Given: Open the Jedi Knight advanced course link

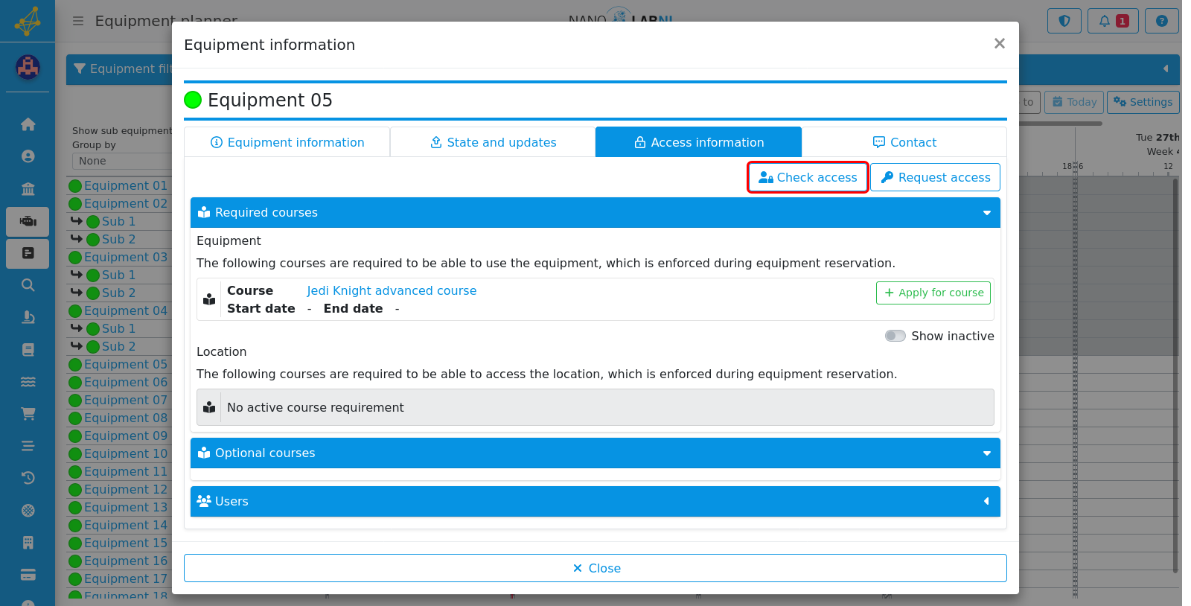Looking at the screenshot, I should 392,291.
